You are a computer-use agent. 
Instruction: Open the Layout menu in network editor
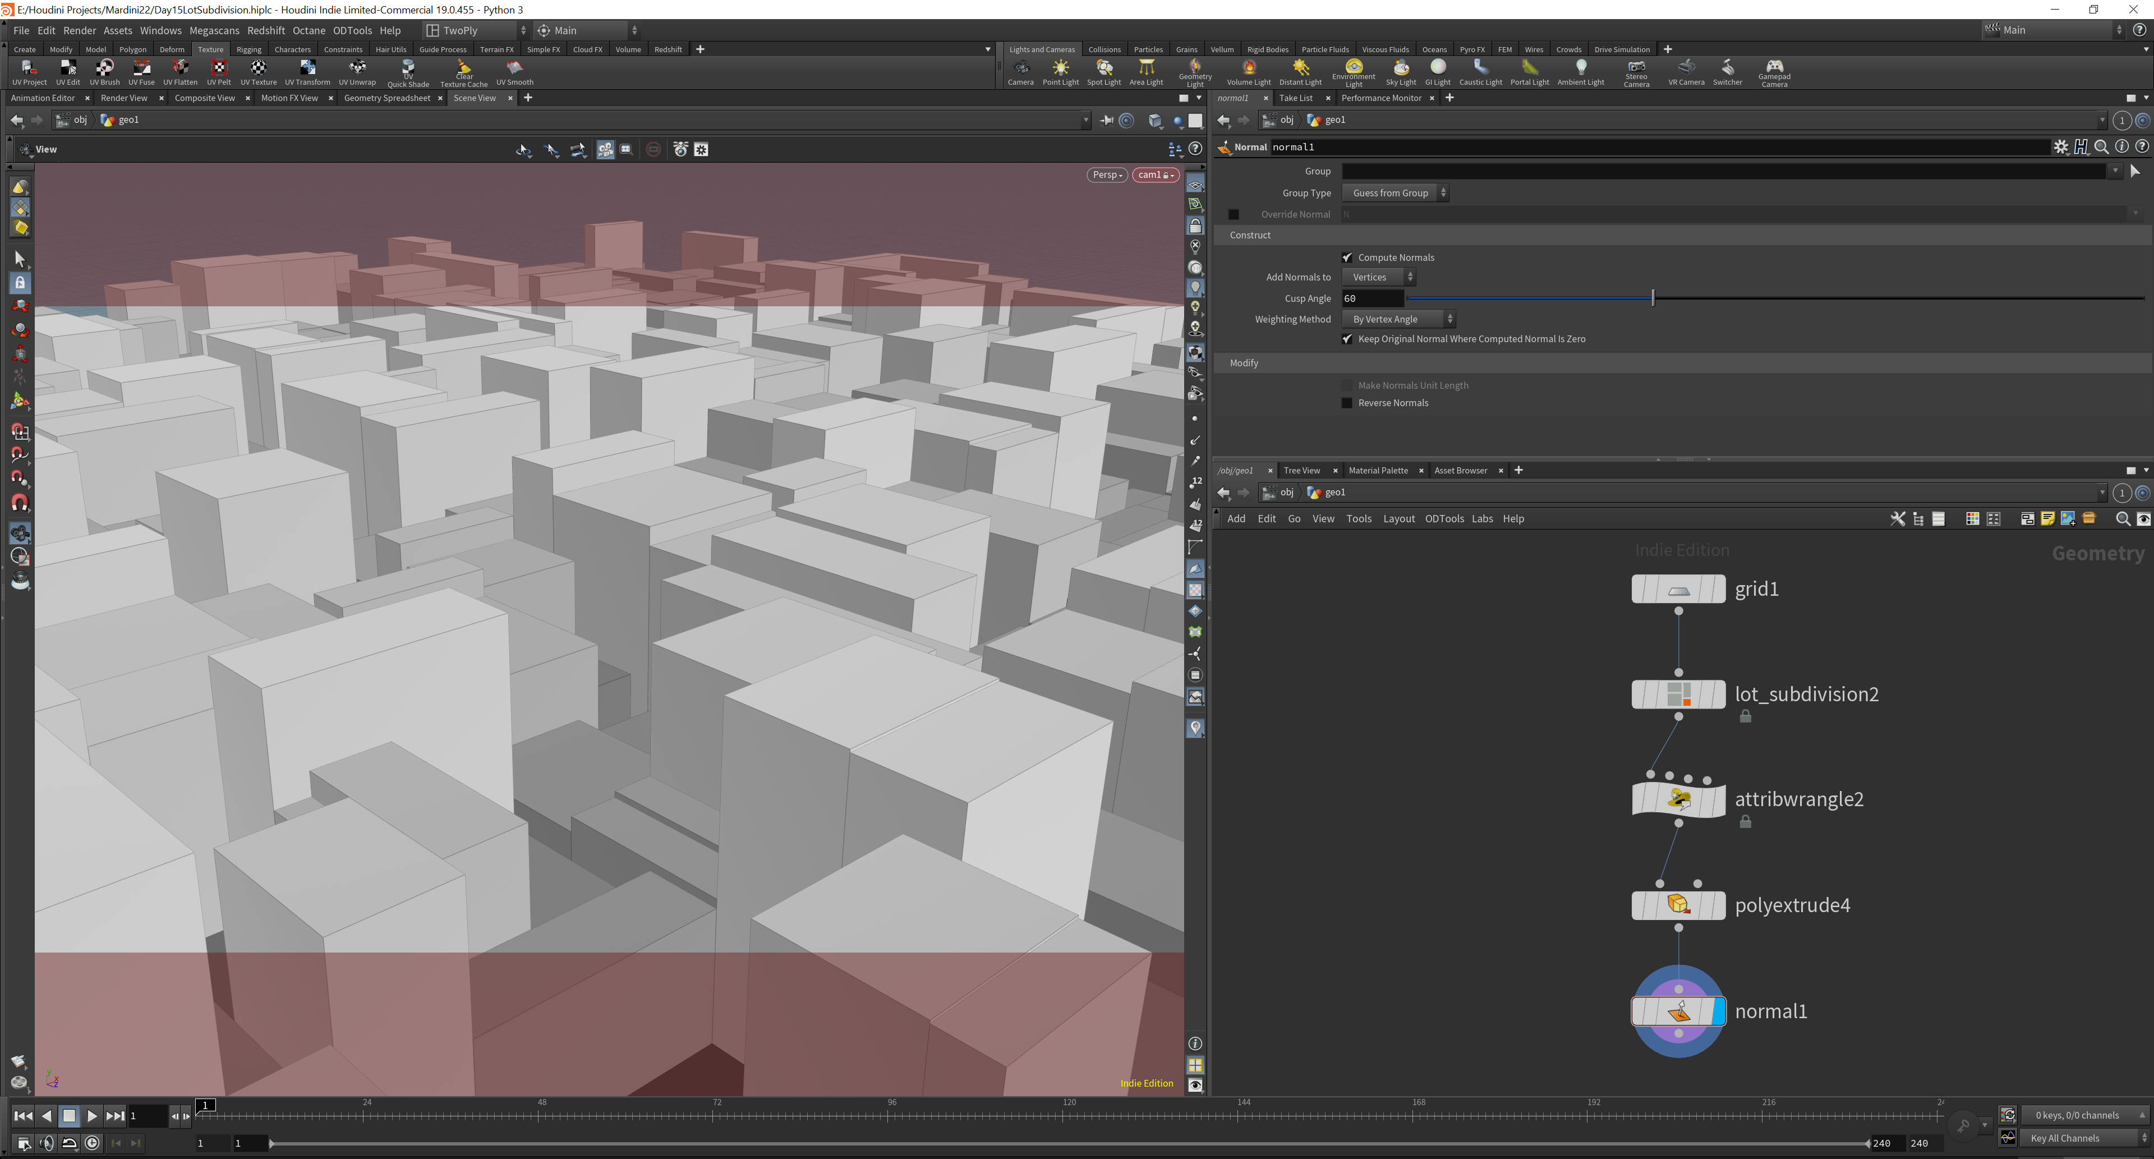pyautogui.click(x=1398, y=519)
